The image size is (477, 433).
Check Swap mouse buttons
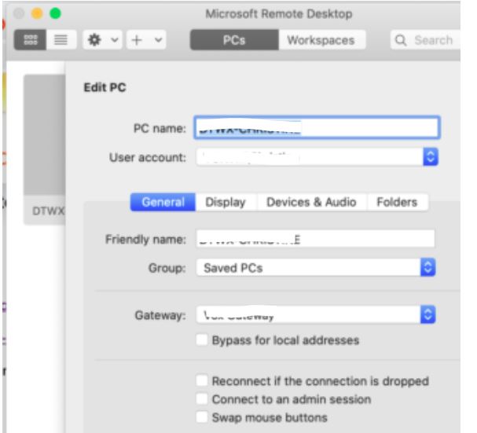coord(202,417)
